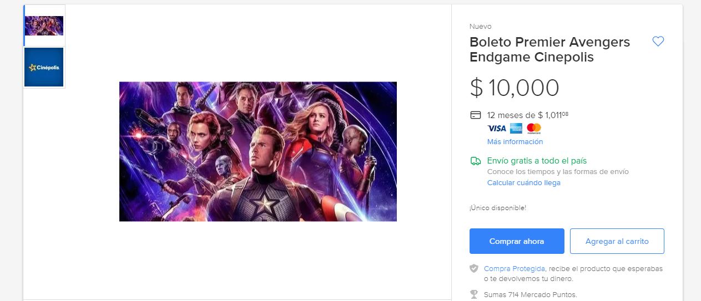Click the Mastercard logo
Viewport: 701px width, 301px height.
534,129
